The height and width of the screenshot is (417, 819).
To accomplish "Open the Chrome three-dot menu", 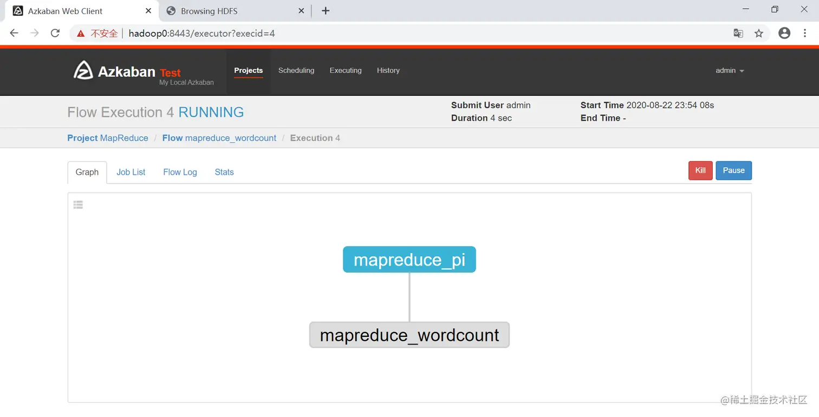I will pyautogui.click(x=805, y=33).
